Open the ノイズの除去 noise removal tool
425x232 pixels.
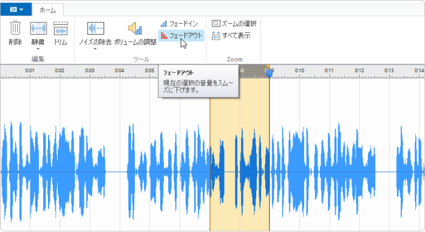[x=95, y=29]
